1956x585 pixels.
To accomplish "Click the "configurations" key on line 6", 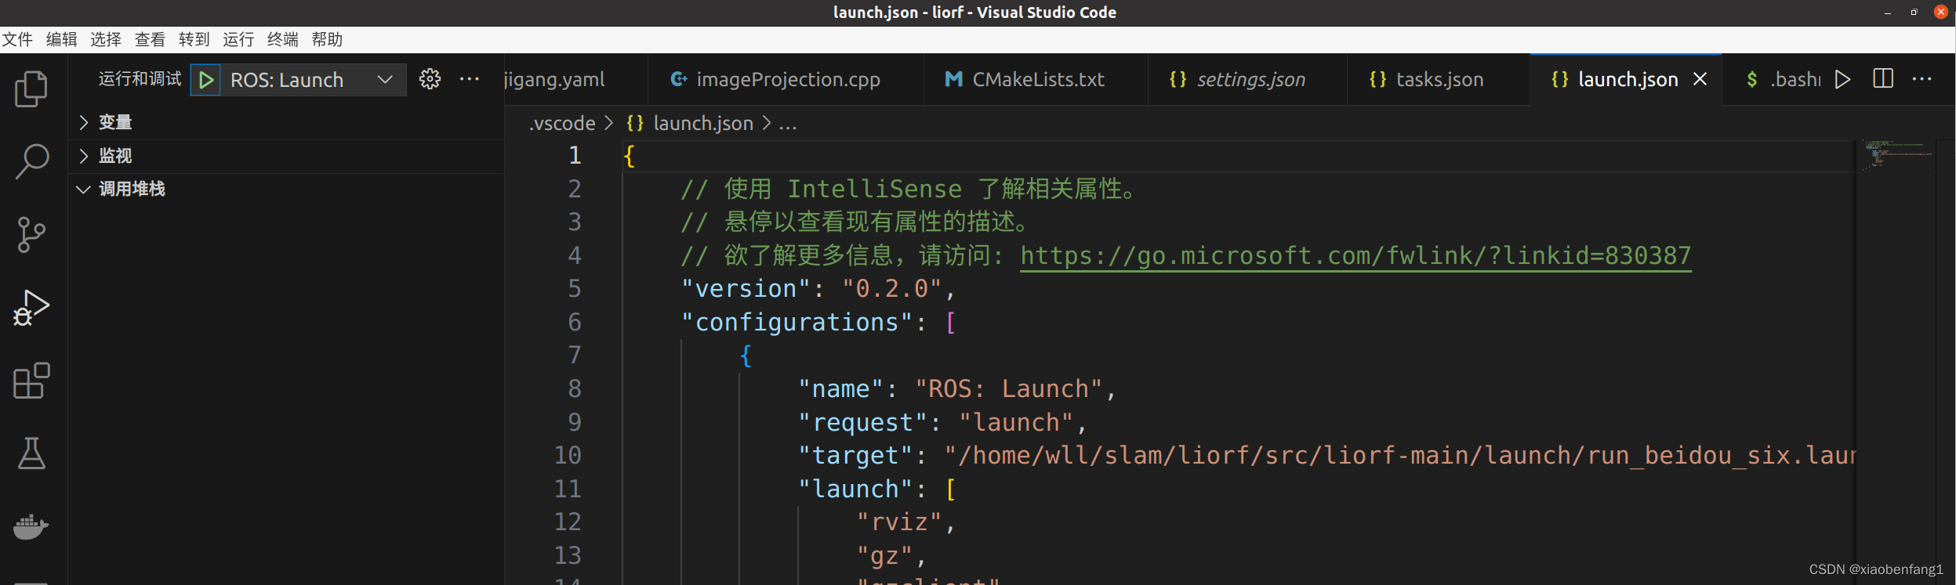I will [797, 323].
